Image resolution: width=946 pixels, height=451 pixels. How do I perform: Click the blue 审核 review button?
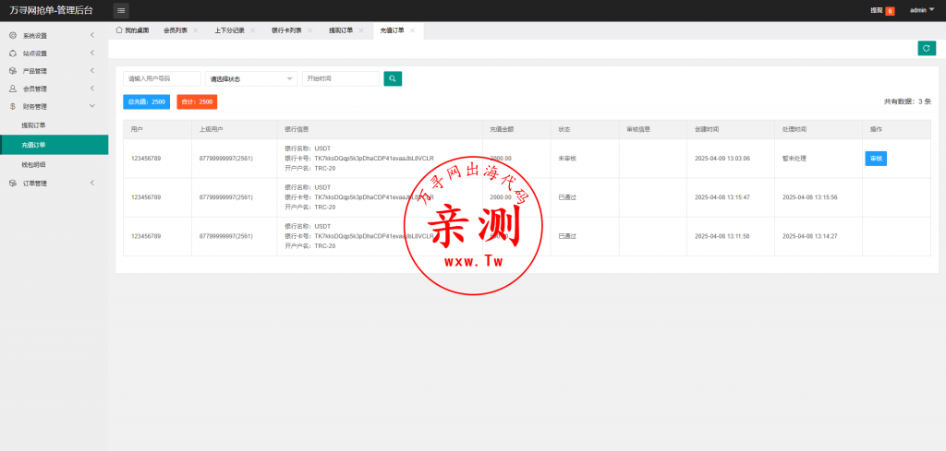coord(876,159)
